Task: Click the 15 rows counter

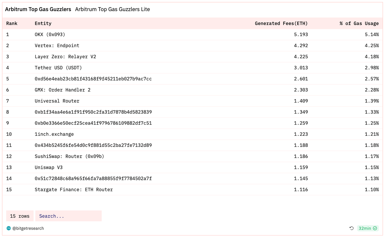Action: click(20, 216)
